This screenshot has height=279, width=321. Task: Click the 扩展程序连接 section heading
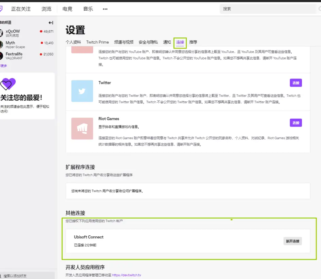pos(80,167)
